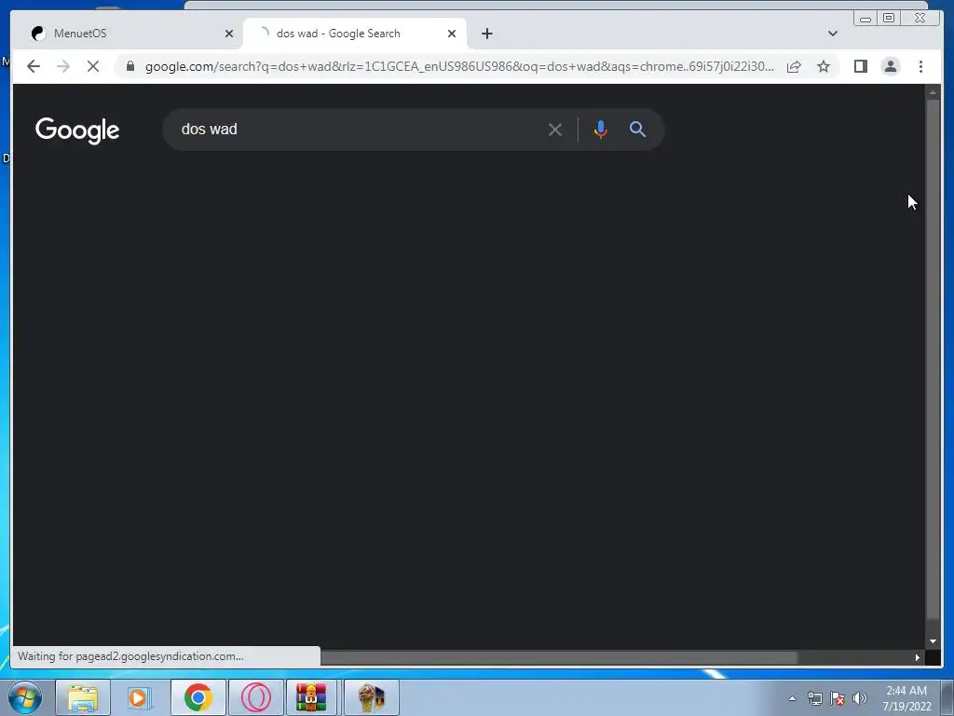Click the vertical scrollbar thumb

tap(933, 359)
